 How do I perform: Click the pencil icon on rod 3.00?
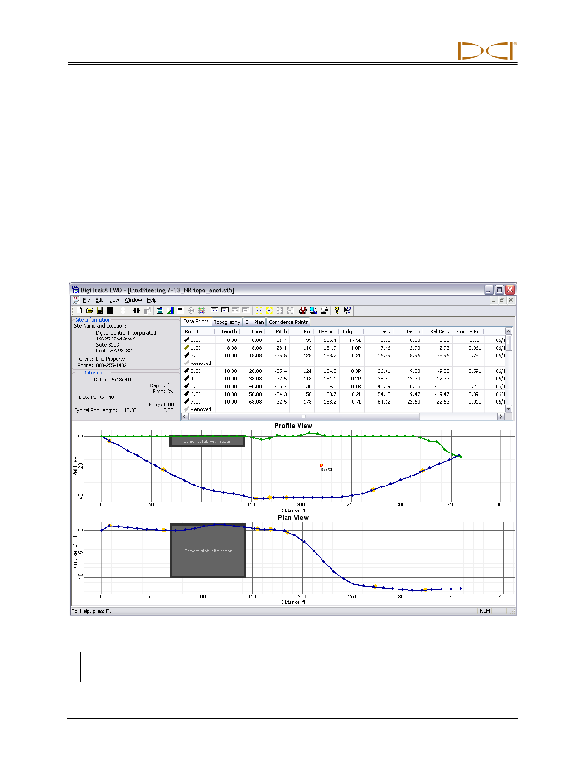[x=187, y=371]
